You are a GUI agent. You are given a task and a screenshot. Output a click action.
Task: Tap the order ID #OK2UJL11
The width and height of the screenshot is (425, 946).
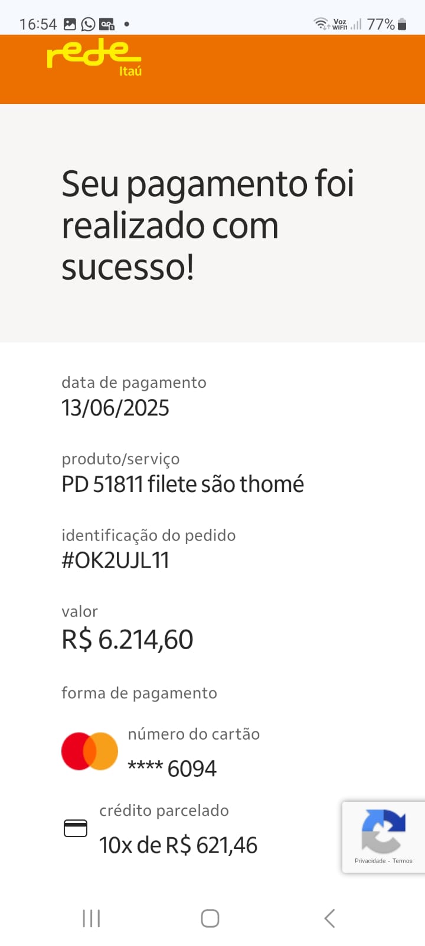[116, 561]
